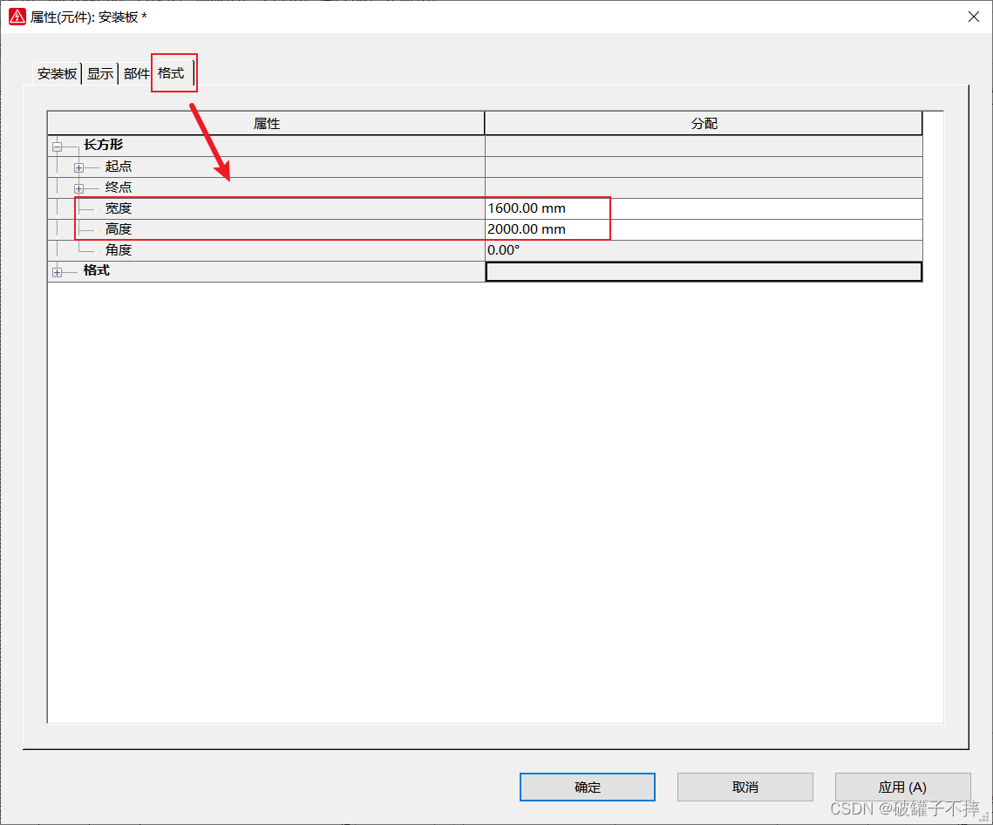This screenshot has height=825, width=993.
Task: Switch to the 安装板 tab
Action: point(57,74)
